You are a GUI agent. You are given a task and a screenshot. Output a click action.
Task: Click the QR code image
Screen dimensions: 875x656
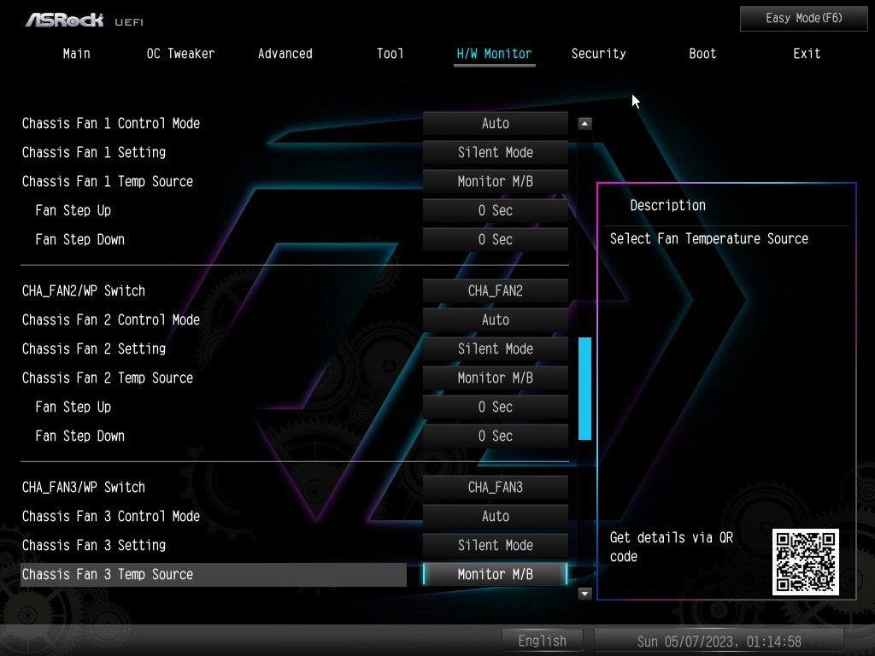click(805, 562)
